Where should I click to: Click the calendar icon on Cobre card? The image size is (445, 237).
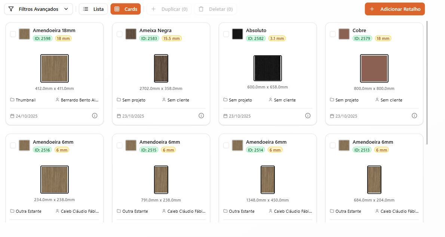pyautogui.click(x=332, y=116)
